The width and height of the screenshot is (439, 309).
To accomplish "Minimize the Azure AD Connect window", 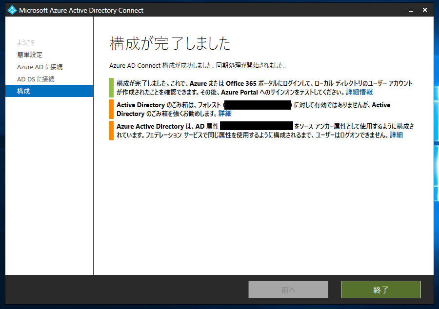I will [x=411, y=10].
